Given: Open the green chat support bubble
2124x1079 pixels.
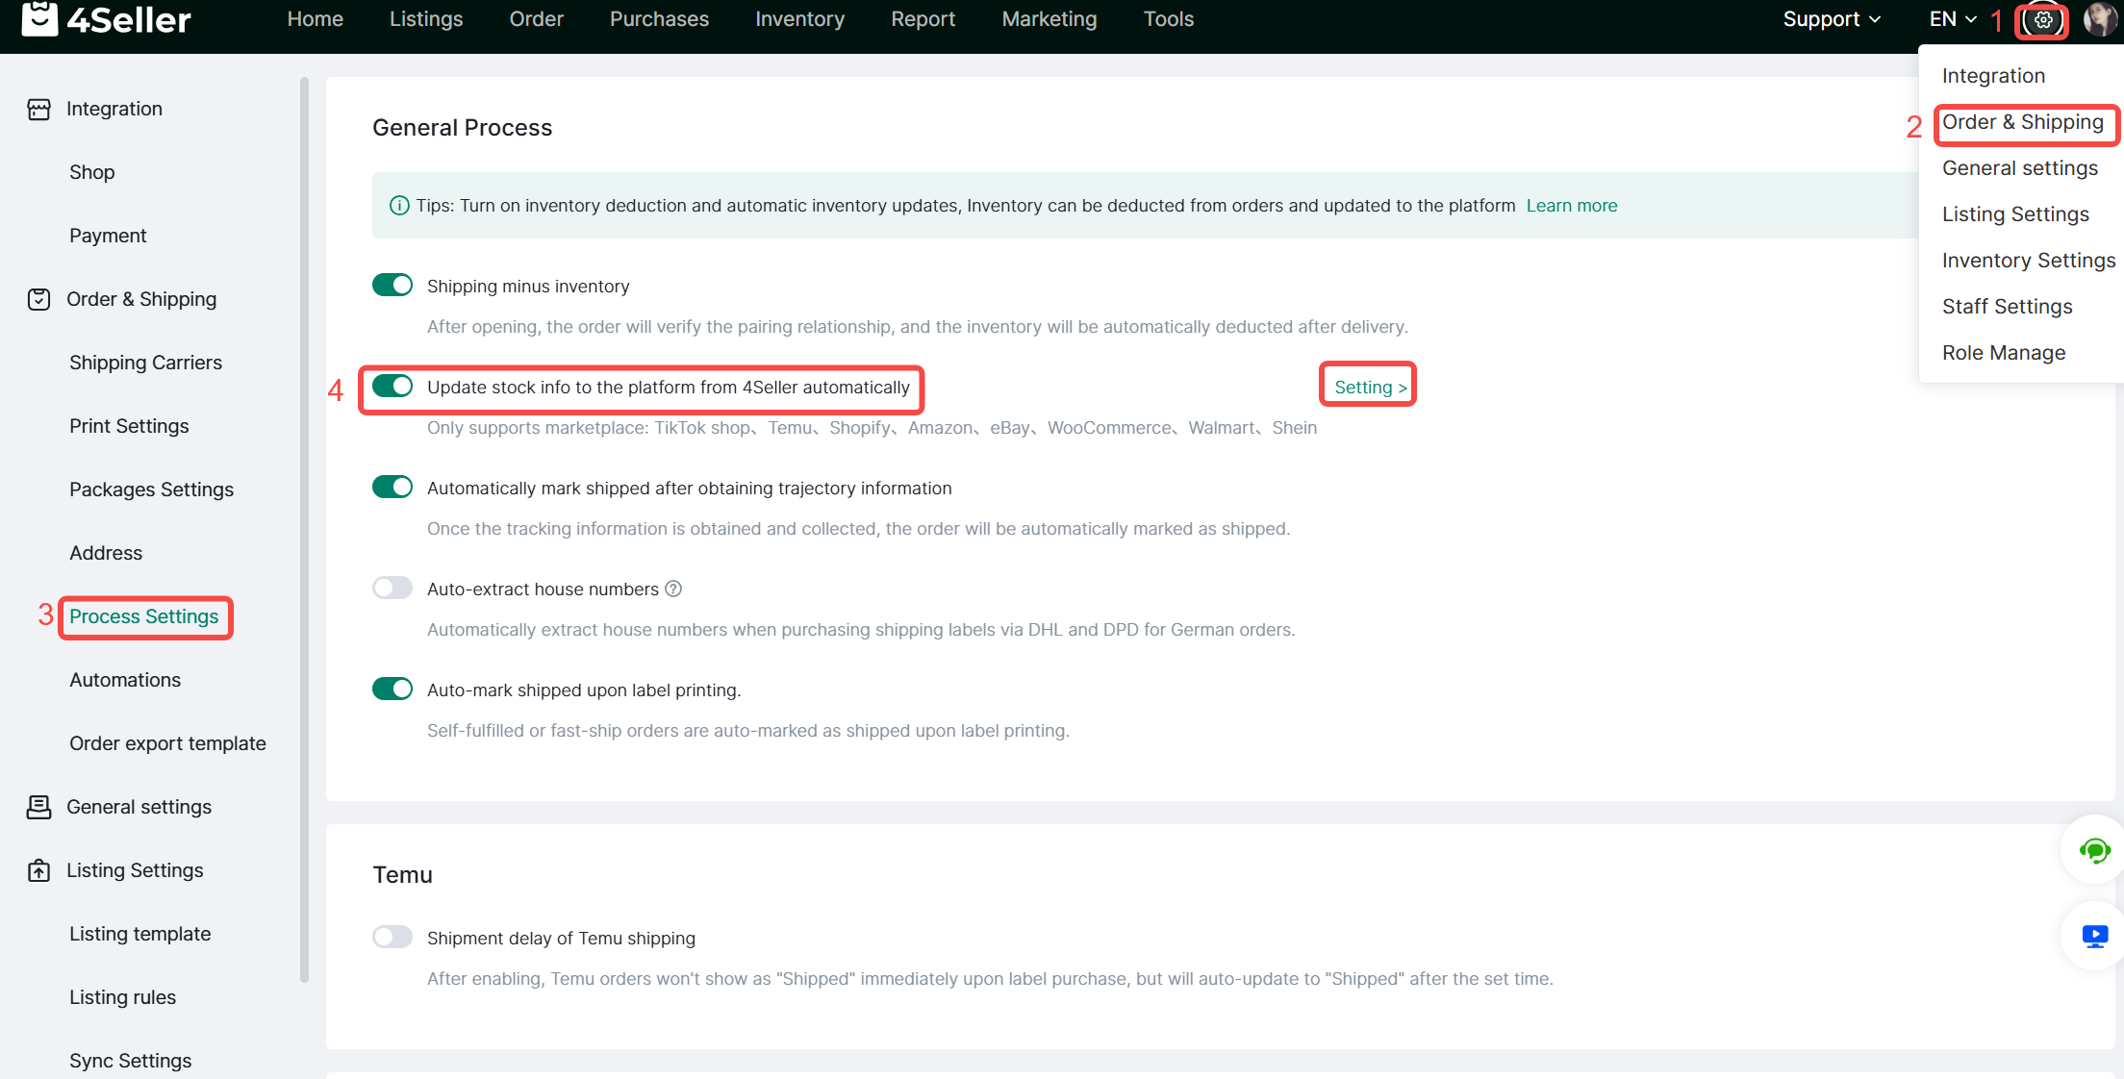Looking at the screenshot, I should (x=2094, y=850).
